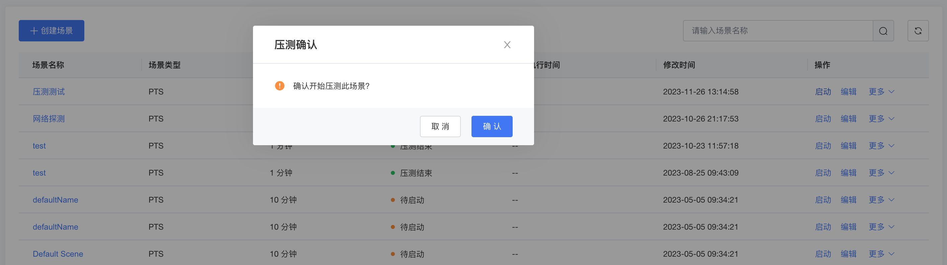The width and height of the screenshot is (947, 265).
Task: Focus the 请输入场景名称 search field
Action: [x=778, y=31]
